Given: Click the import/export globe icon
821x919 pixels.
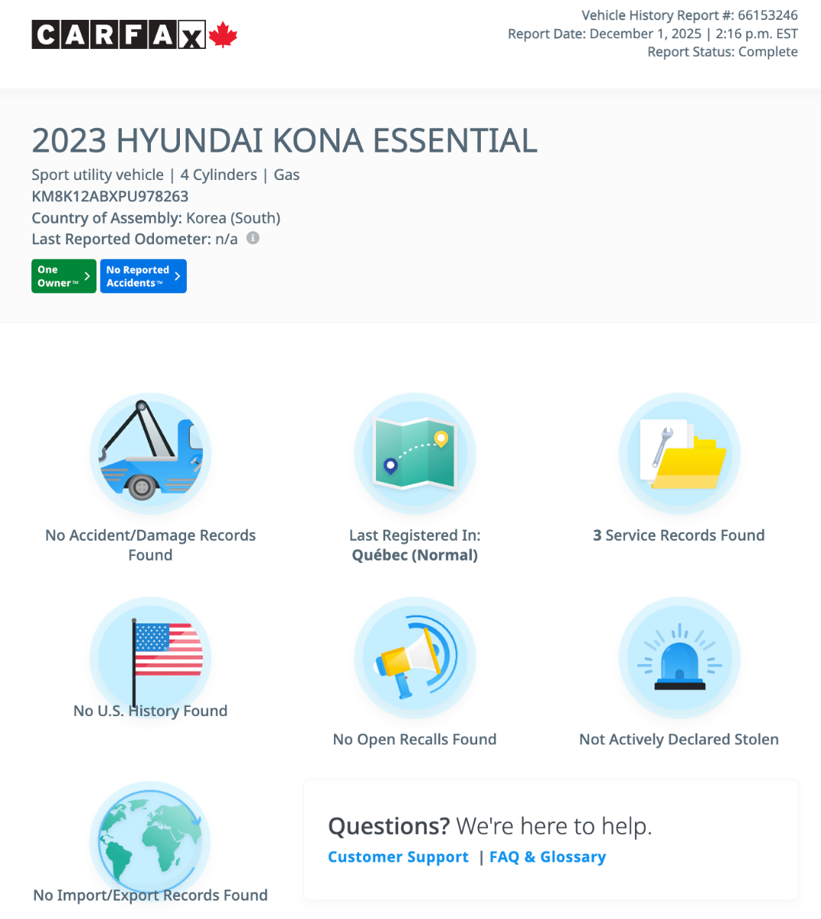Looking at the screenshot, I should coord(150,839).
